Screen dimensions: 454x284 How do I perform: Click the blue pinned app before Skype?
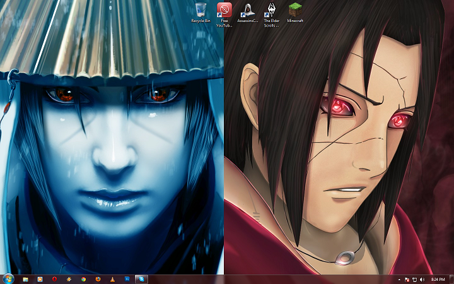(127, 278)
